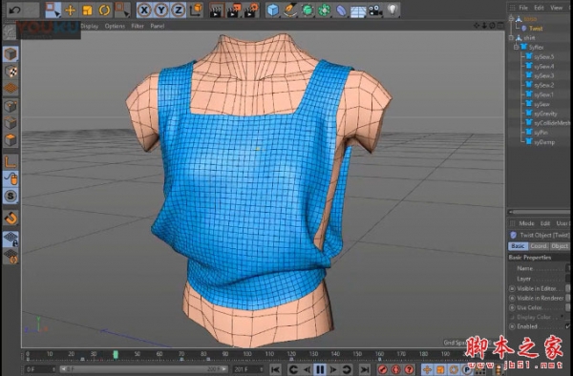Activate the Move tool
This screenshot has height=376, width=573.
click(70, 10)
